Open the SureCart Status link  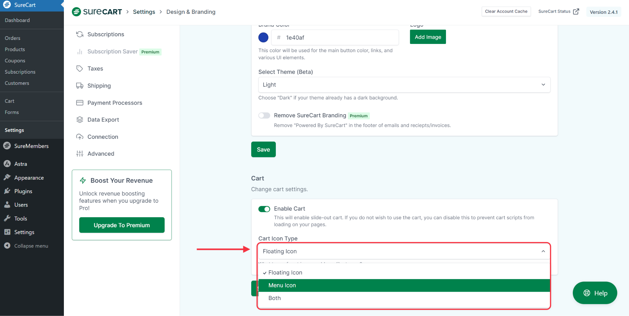(559, 11)
